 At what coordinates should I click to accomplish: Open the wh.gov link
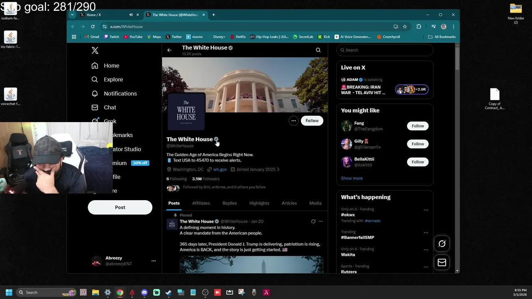[x=220, y=169]
